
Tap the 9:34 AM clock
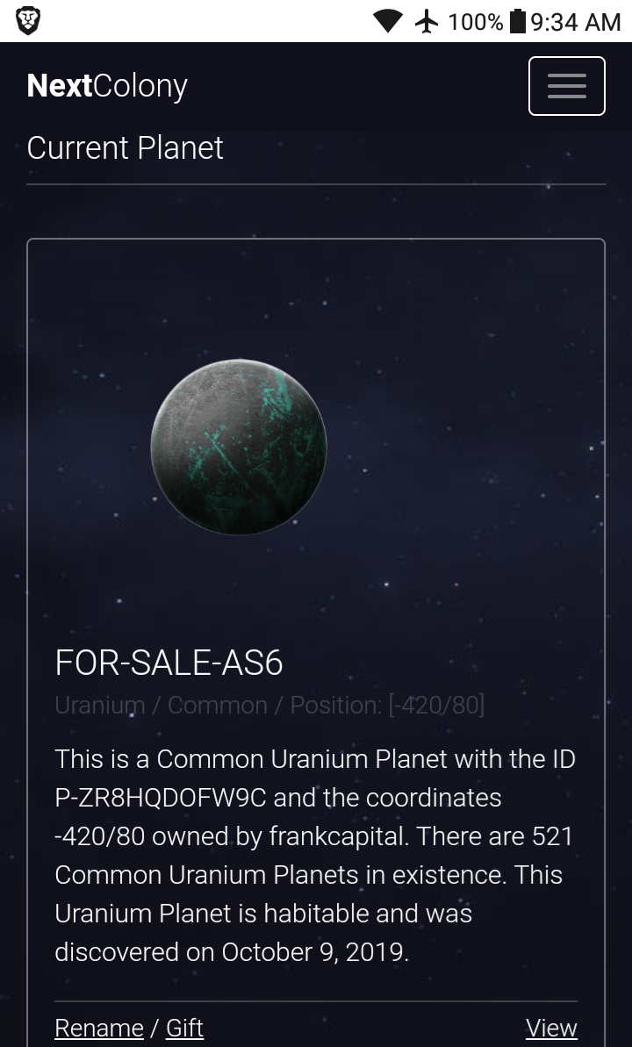576,21
